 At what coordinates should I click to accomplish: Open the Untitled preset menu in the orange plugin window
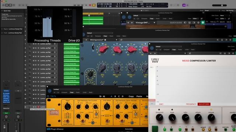point(66,89)
